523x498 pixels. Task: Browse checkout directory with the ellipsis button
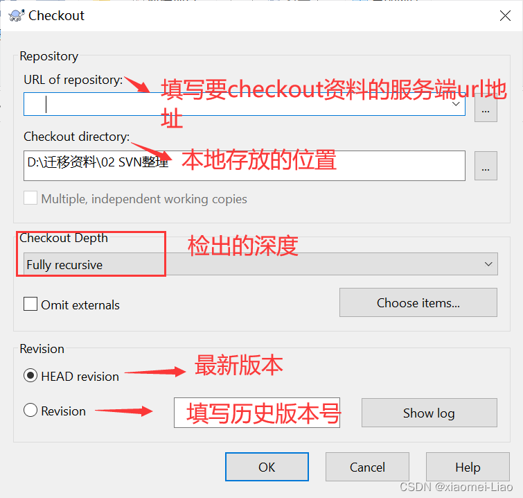pos(486,166)
